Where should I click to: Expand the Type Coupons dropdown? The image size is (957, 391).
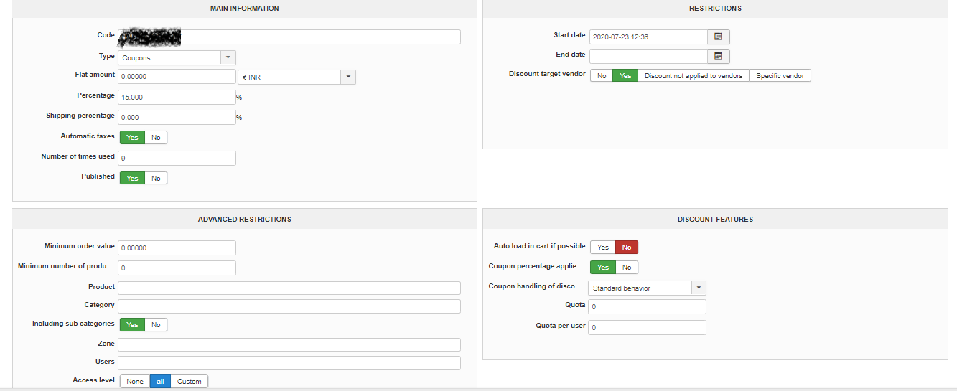228,57
